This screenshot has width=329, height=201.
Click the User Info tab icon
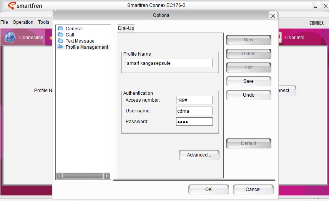(280, 37)
